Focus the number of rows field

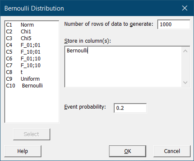(x=174, y=25)
